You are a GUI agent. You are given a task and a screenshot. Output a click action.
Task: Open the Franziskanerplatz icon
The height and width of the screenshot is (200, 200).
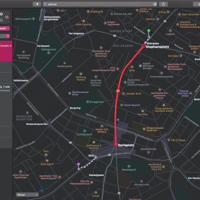point(161,73)
